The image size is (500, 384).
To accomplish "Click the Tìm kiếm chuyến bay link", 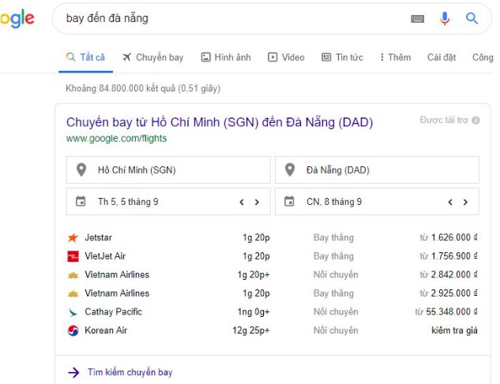I will point(130,372).
